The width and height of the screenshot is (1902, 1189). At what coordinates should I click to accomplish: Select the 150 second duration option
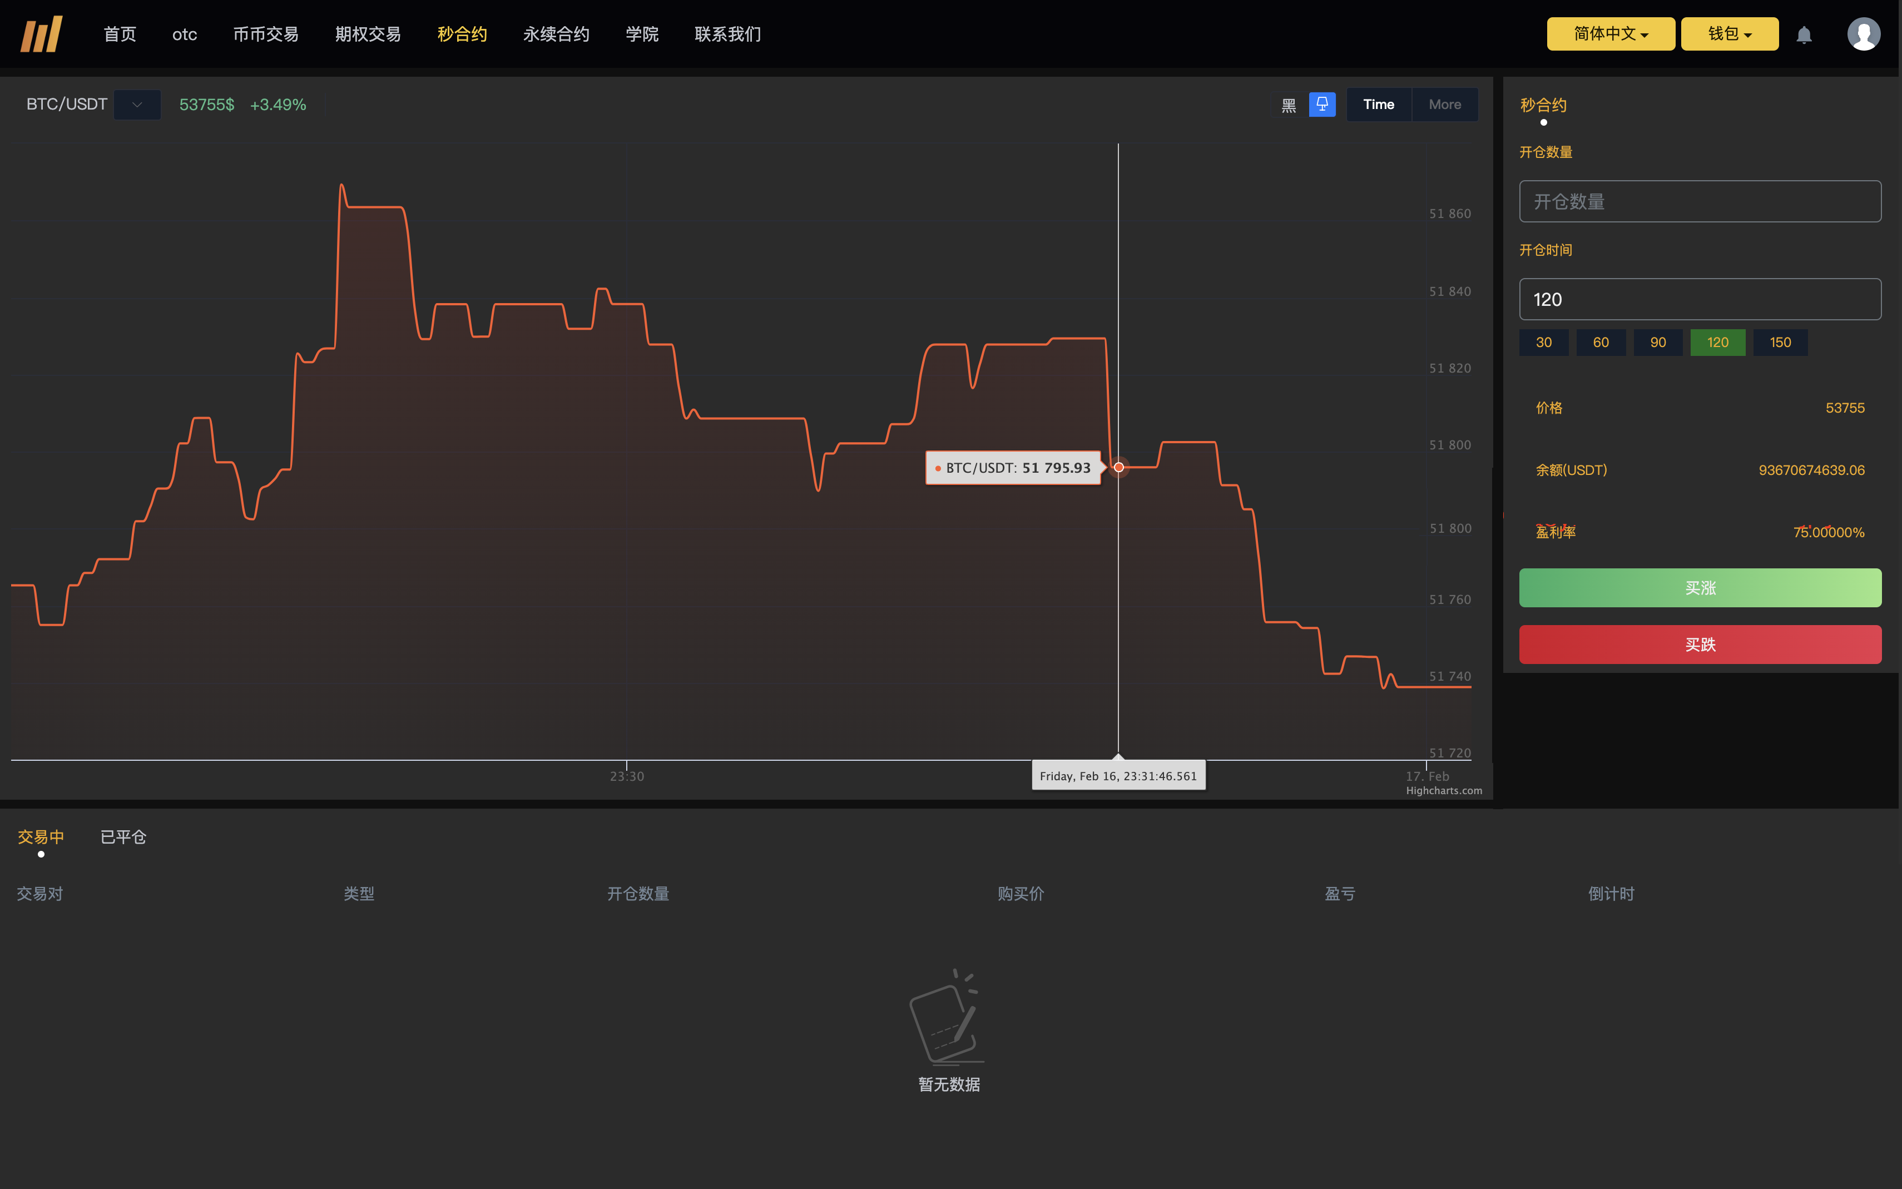tap(1780, 343)
